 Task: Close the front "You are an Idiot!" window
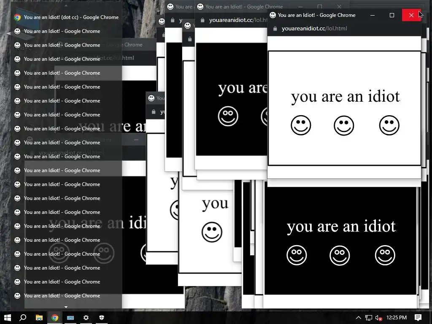[x=411, y=15]
